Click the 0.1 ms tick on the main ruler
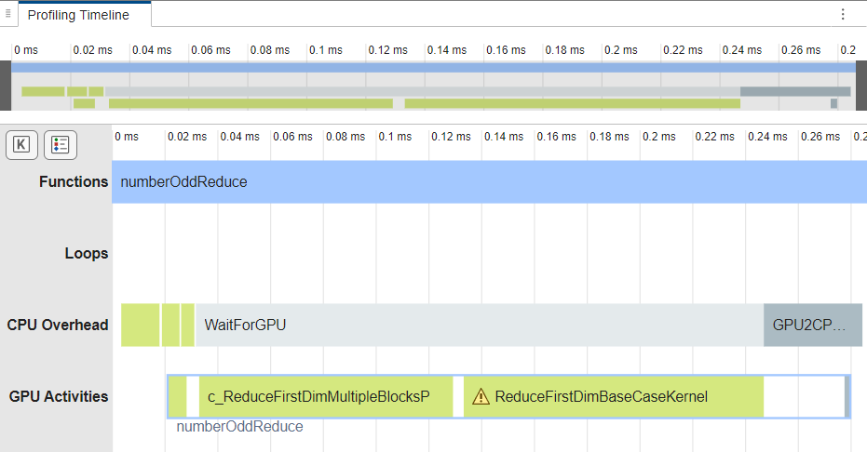 pos(395,137)
